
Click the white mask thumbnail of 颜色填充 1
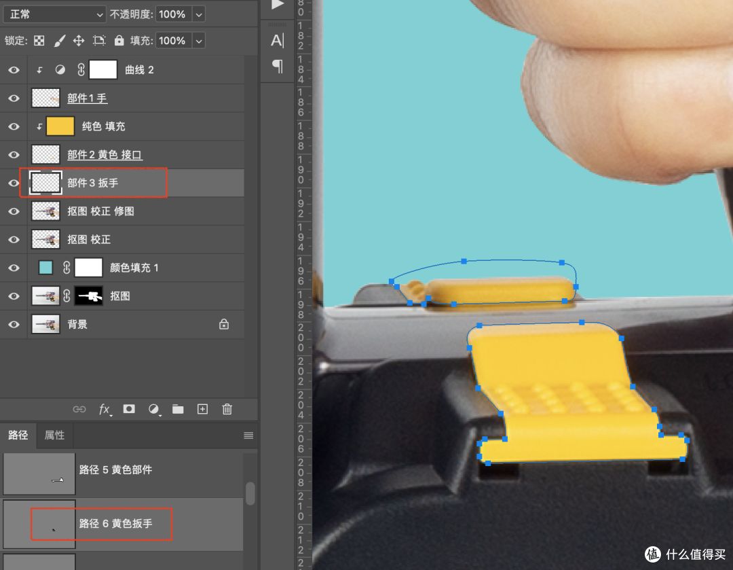tap(88, 268)
